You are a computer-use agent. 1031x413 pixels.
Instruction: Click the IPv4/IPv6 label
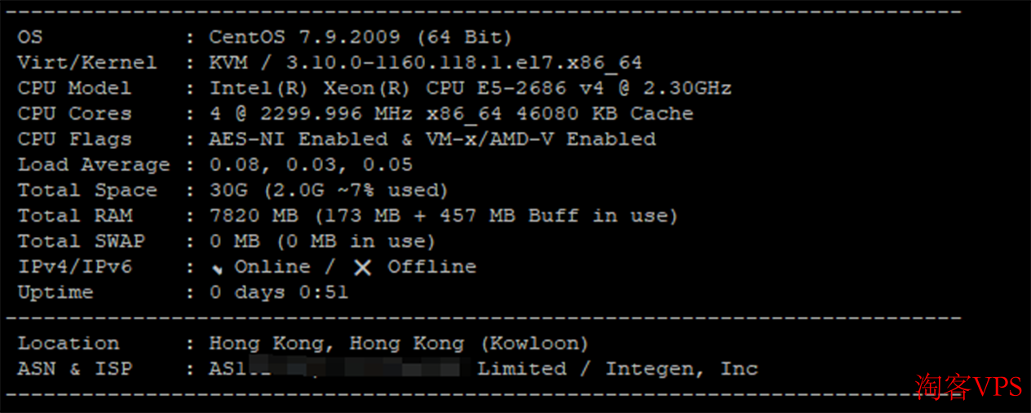tap(74, 267)
